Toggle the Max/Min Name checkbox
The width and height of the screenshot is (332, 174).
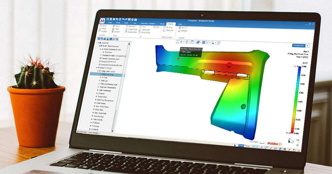[x=101, y=26]
